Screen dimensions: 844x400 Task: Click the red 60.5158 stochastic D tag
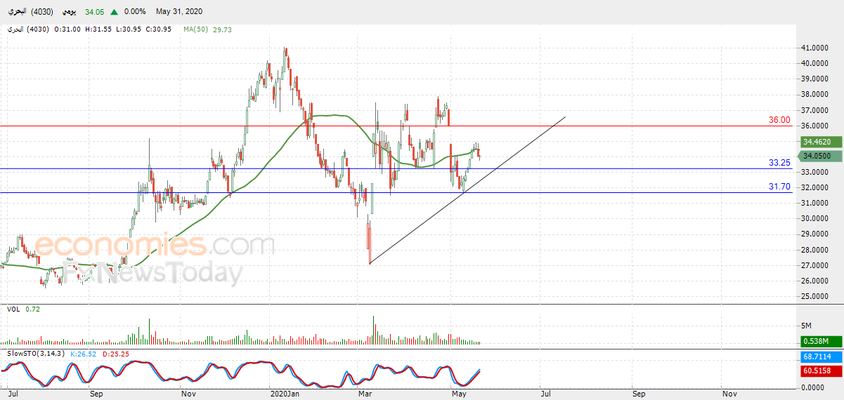click(820, 370)
